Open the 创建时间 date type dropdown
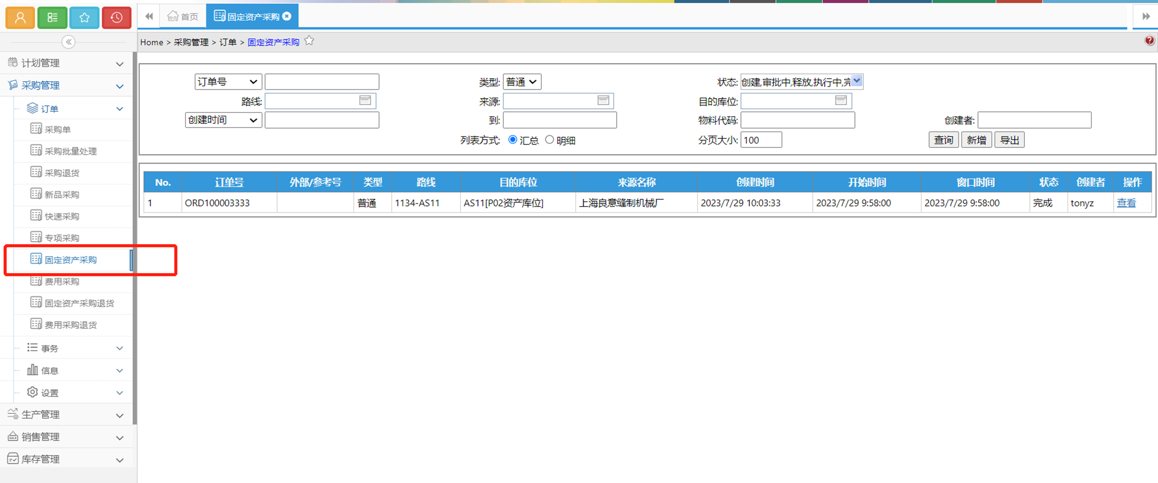This screenshot has width=1158, height=483. coord(223,120)
